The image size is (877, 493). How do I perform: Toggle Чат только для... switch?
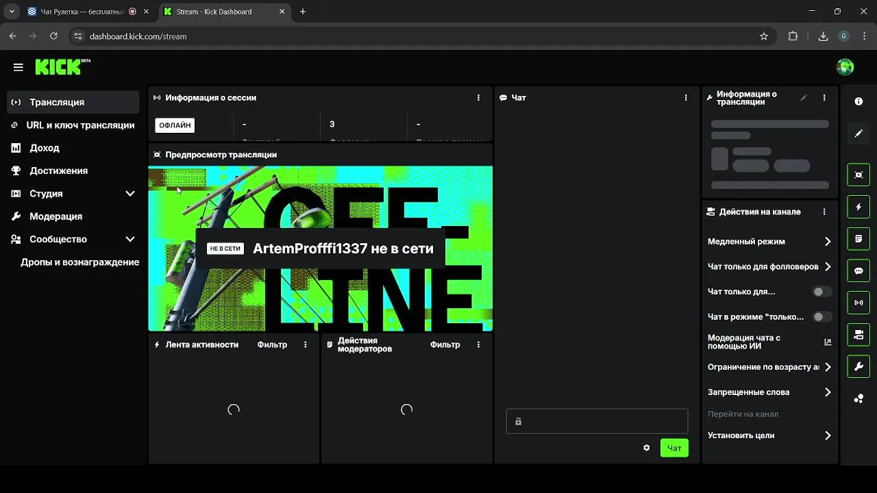(822, 292)
